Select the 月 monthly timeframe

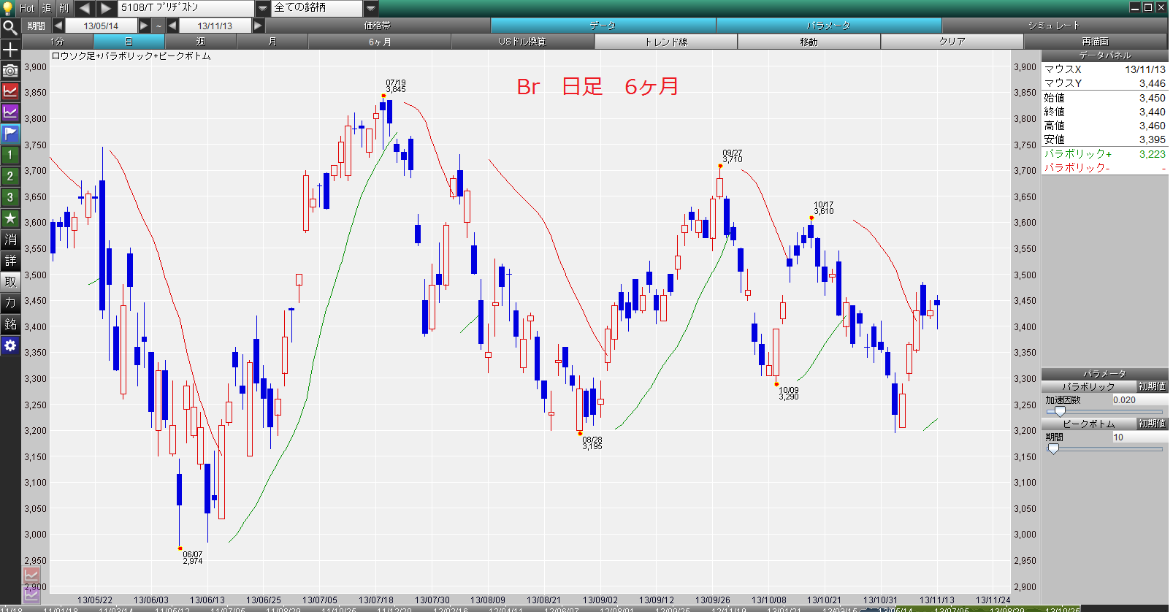pyautogui.click(x=272, y=42)
